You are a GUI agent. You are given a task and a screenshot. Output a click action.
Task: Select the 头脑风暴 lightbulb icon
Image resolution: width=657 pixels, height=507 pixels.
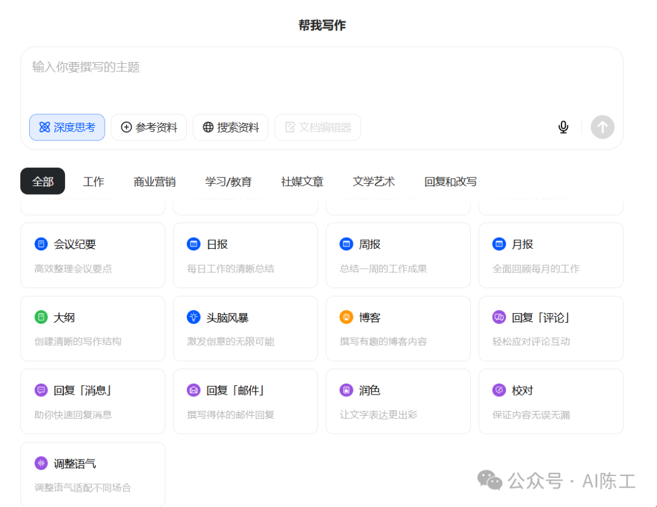(x=193, y=317)
